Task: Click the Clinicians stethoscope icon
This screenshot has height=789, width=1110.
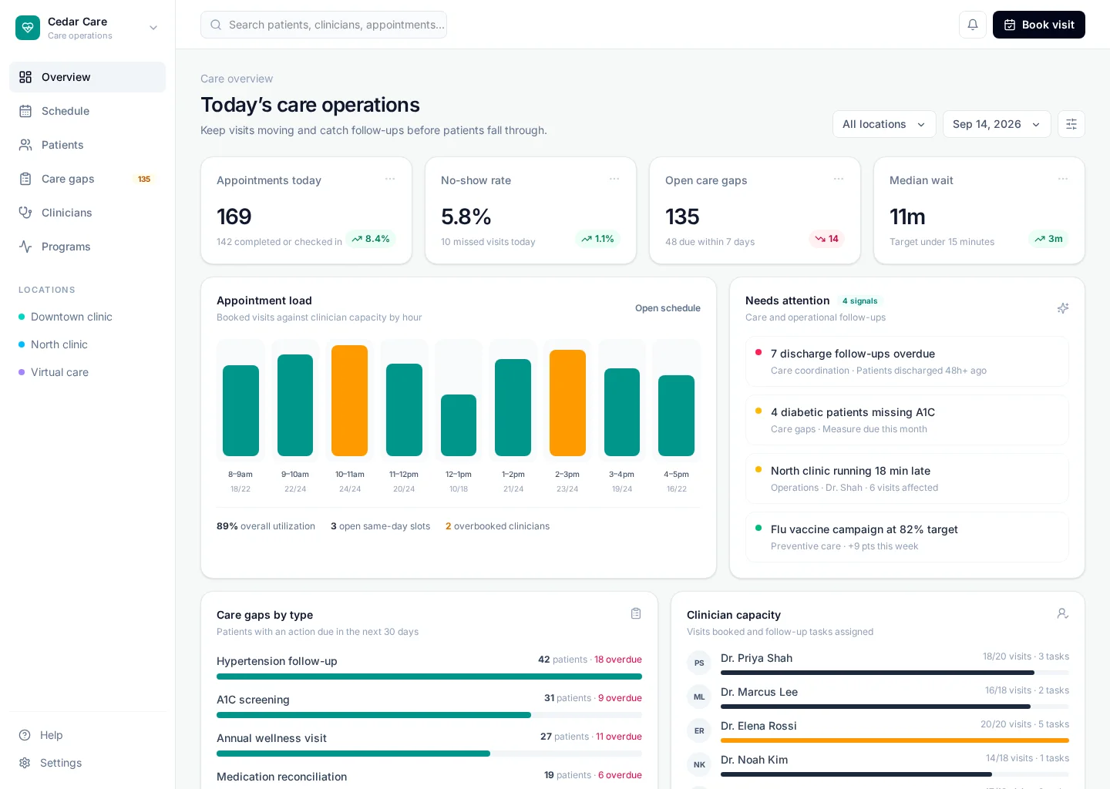Action: [25, 213]
